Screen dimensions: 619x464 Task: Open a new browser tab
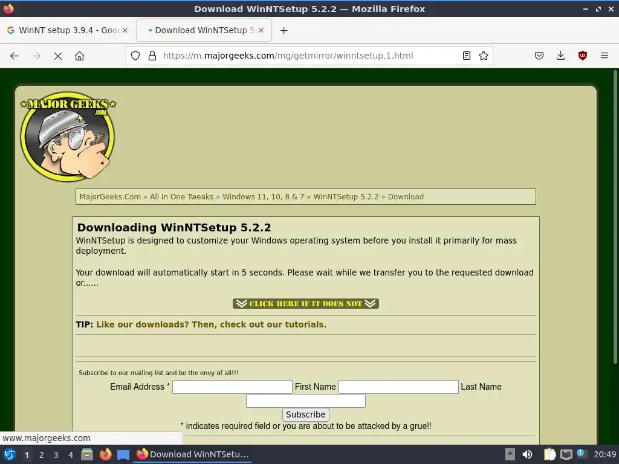284,30
